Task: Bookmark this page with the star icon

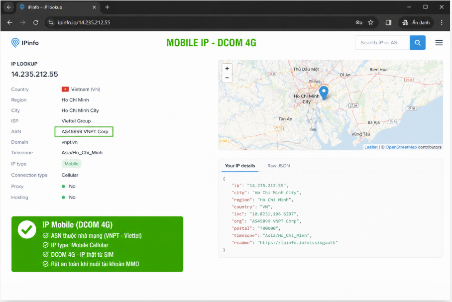Action: (x=371, y=22)
